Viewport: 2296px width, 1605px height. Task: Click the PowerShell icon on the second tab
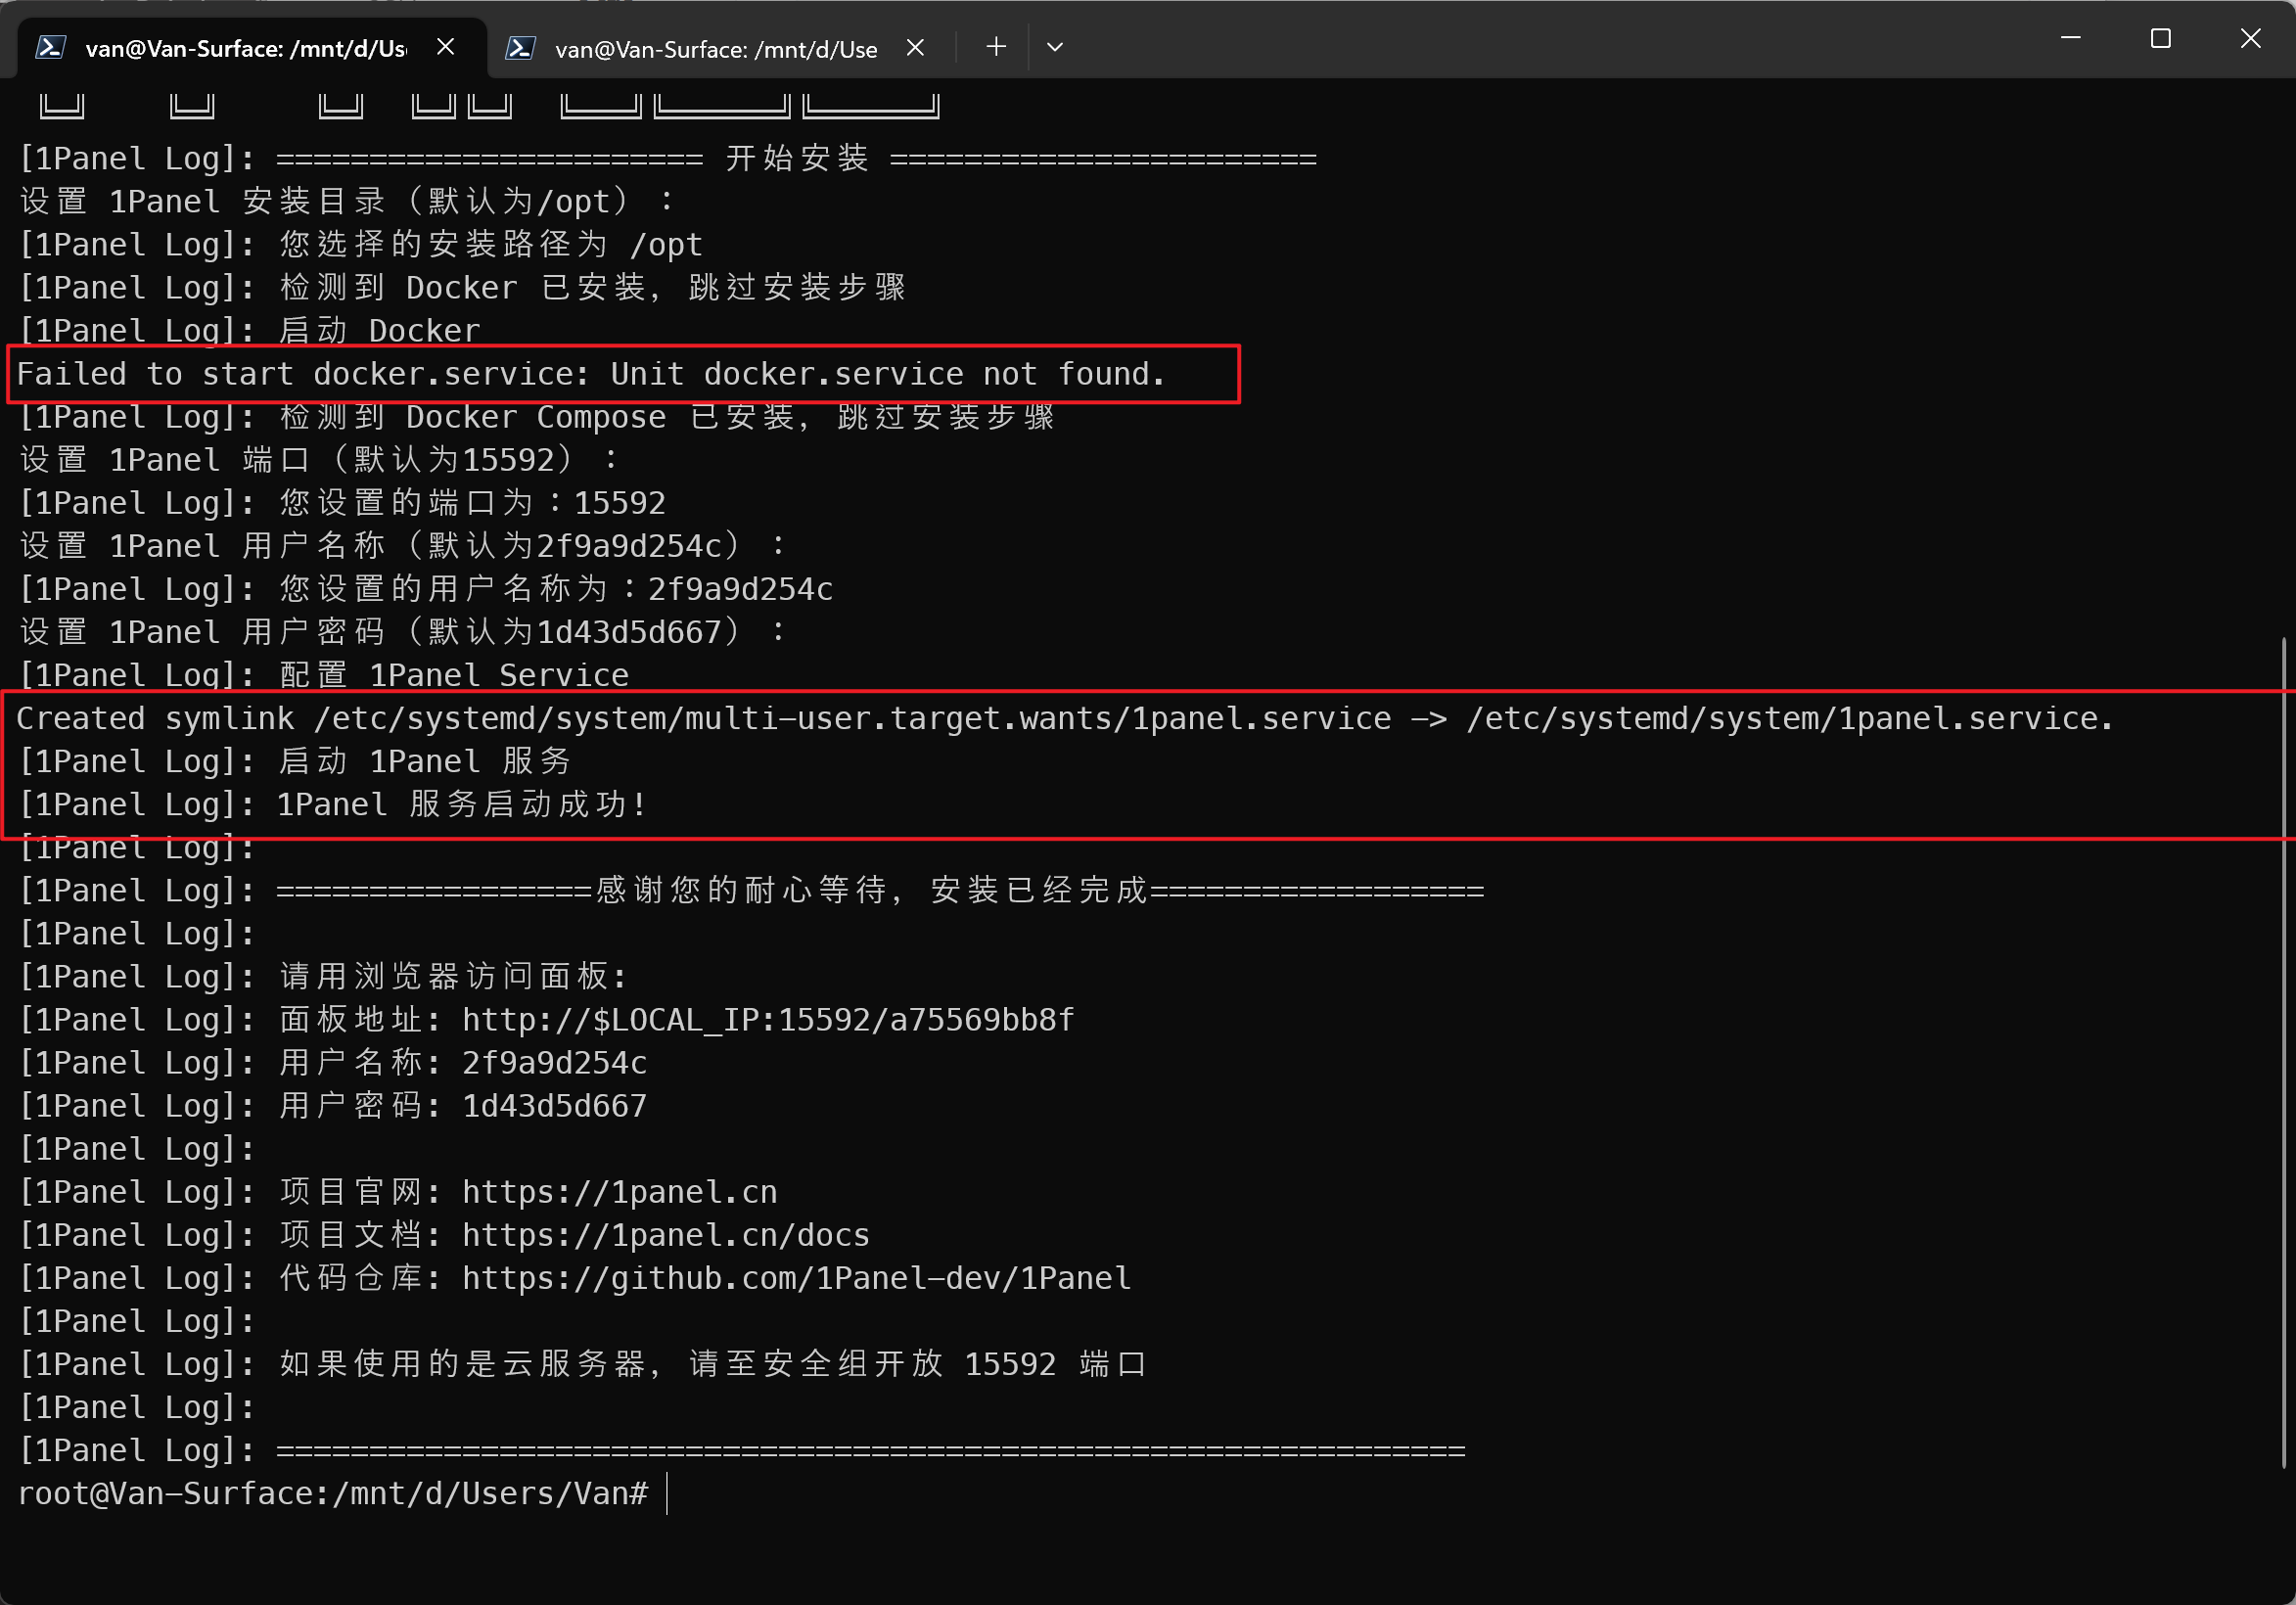coord(522,47)
